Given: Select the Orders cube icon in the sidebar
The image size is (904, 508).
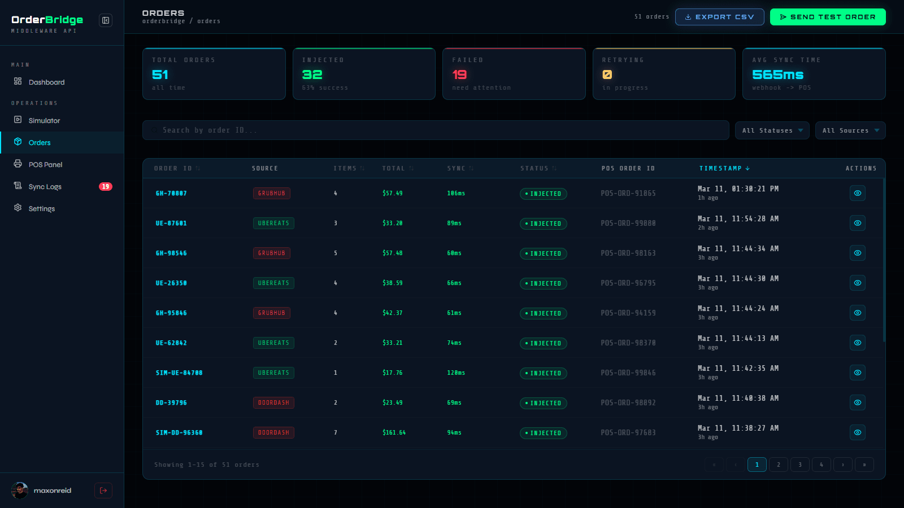Looking at the screenshot, I should [19, 142].
